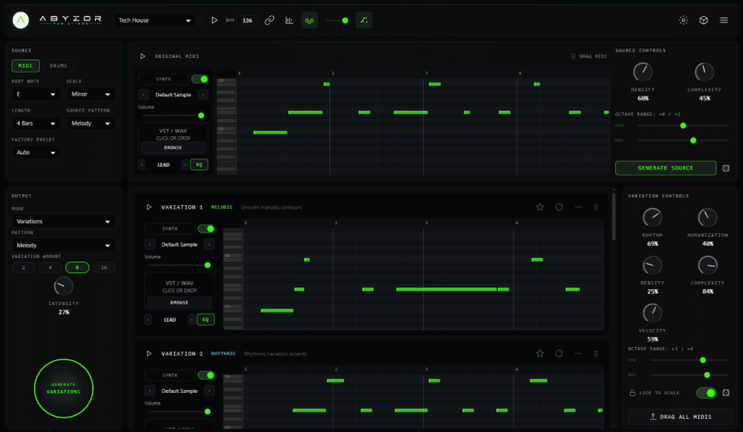Click the lock icon beside Lock to Scale

(x=632, y=393)
